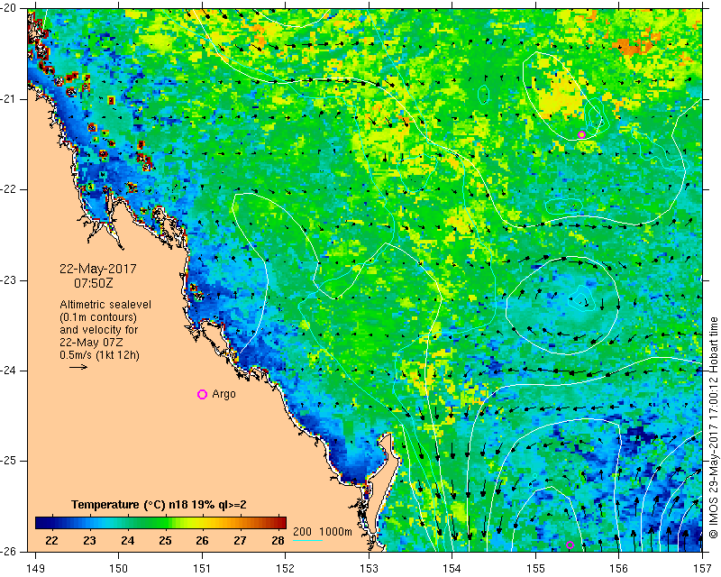
Task: Click the small cyan contour at the 23.2°S eddy centre
Action: click(x=581, y=299)
